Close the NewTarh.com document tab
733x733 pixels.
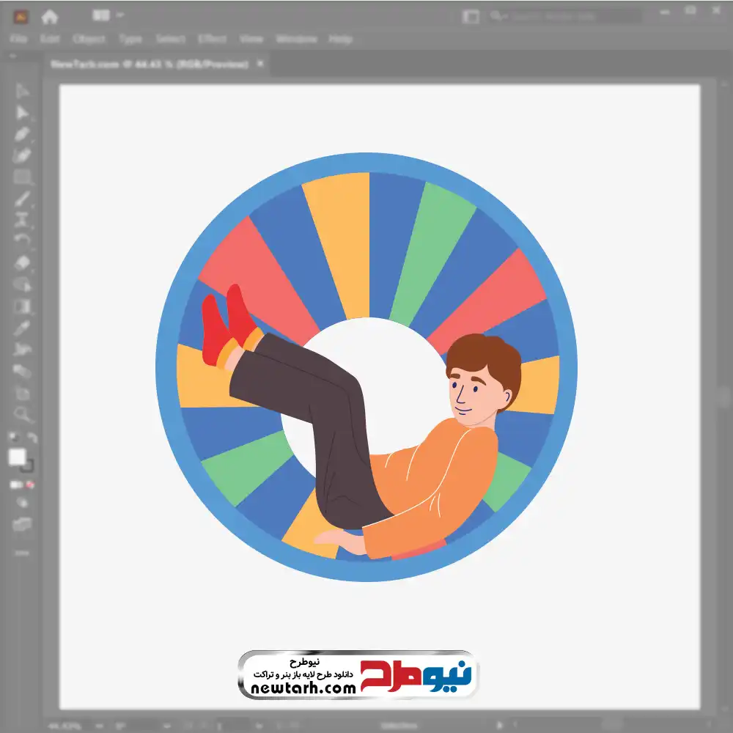click(260, 63)
